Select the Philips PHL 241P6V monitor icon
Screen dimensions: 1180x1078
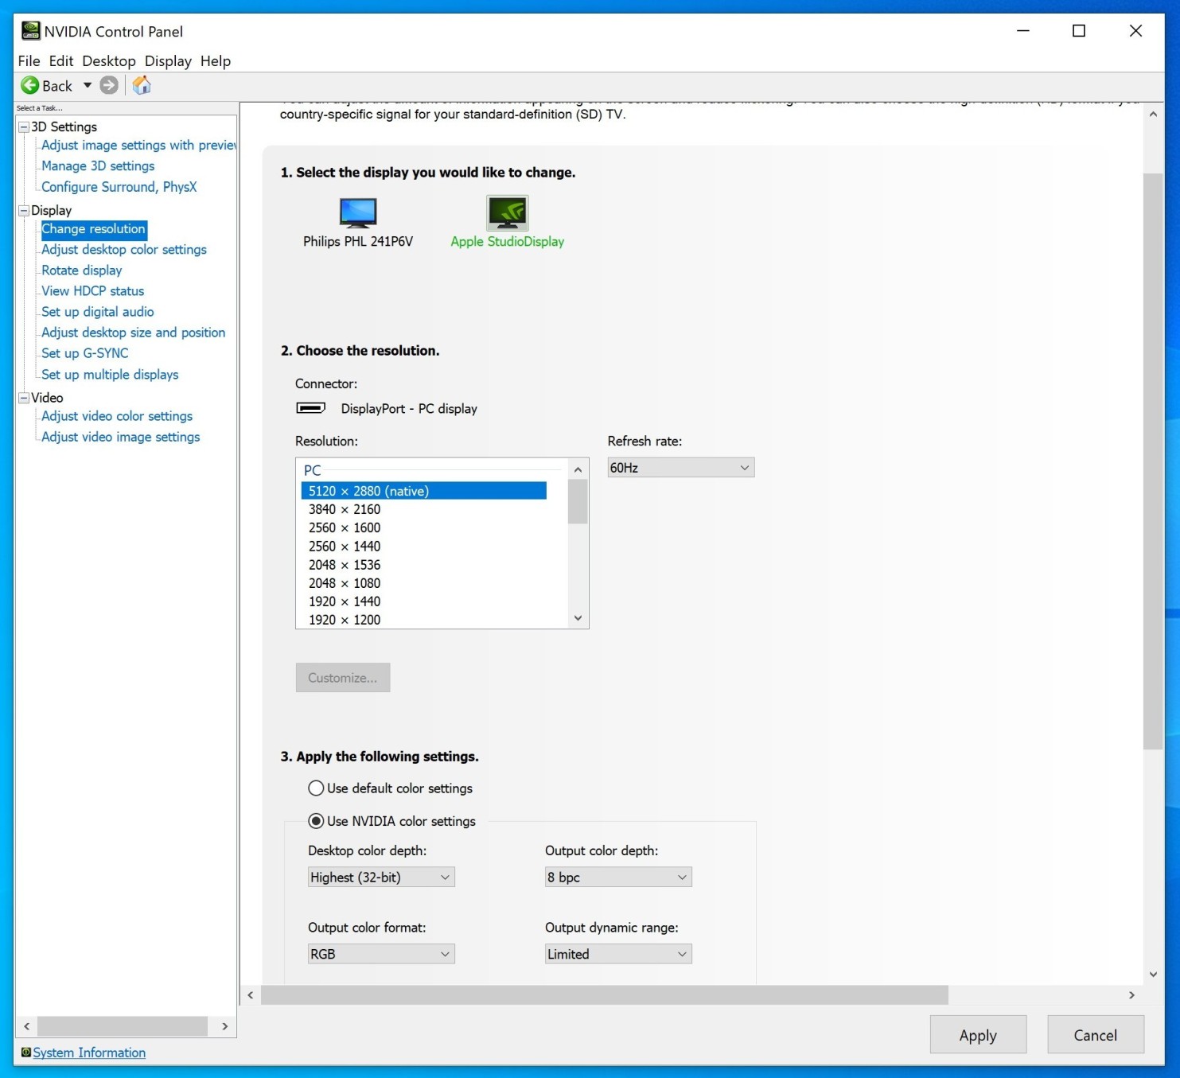[x=358, y=212]
